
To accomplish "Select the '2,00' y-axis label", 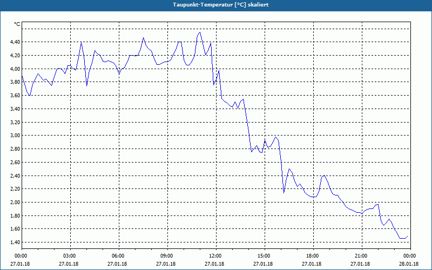I will (x=15, y=202).
